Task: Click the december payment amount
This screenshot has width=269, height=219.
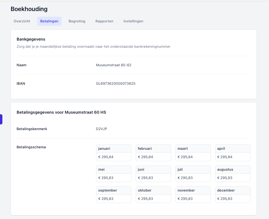Action: tap(225, 199)
